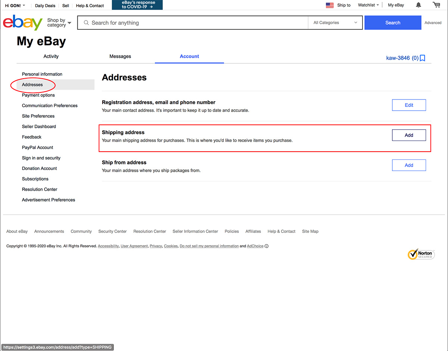Open Sign in and security
This screenshot has width=448, height=351.
[x=41, y=158]
